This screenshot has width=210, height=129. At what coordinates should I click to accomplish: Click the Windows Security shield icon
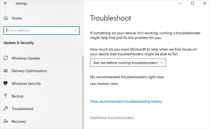[6, 83]
